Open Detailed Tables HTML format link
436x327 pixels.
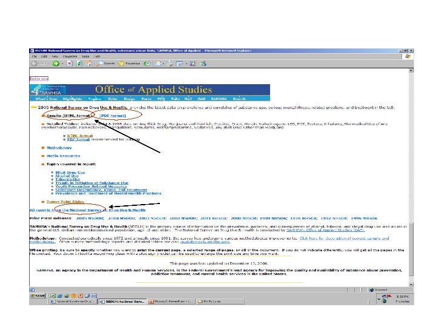click(80, 136)
